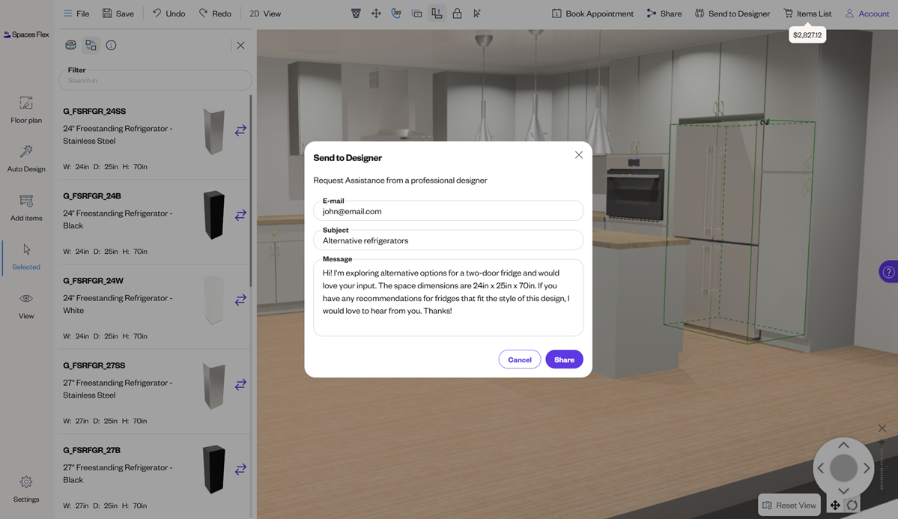Viewport: 898px width, 519px height.
Task: Toggle rotate mode in navigation control
Action: (852, 506)
